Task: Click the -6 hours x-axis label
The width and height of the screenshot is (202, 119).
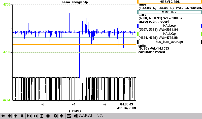Action: coord(43,104)
